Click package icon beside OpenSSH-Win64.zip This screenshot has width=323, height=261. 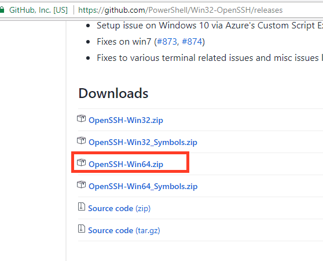point(81,162)
